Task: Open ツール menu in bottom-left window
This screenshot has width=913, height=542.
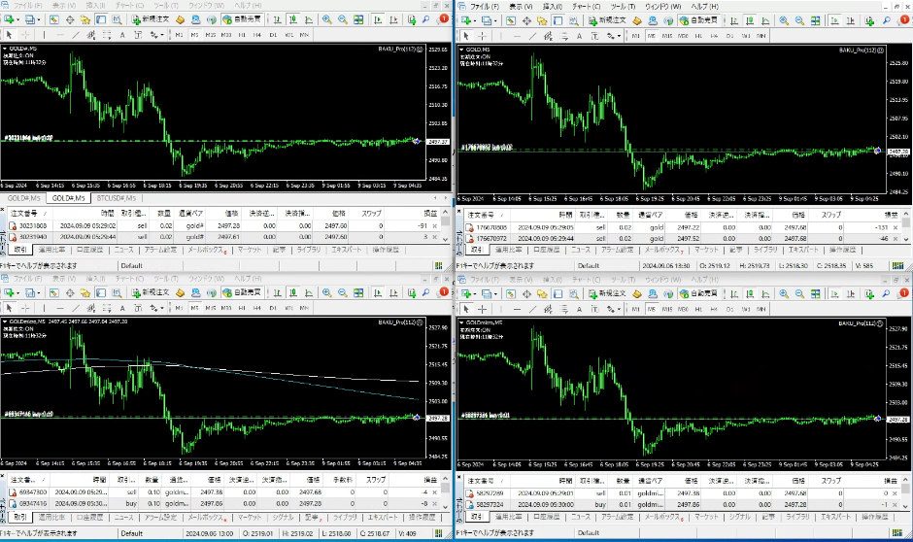Action: pos(166,278)
